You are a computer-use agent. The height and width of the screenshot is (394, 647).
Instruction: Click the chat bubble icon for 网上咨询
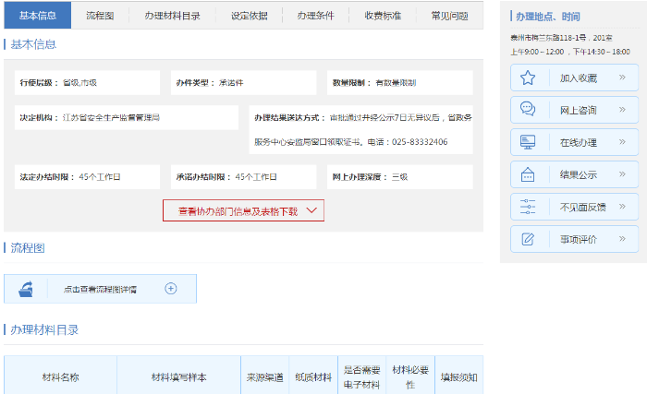tap(528, 110)
